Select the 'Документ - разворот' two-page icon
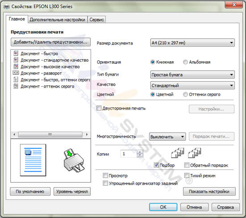This screenshot has width=246, height=218. 16,73
